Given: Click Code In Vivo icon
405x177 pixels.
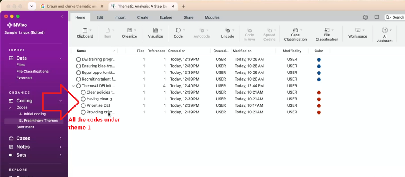Looking at the screenshot, I should pos(250,30).
